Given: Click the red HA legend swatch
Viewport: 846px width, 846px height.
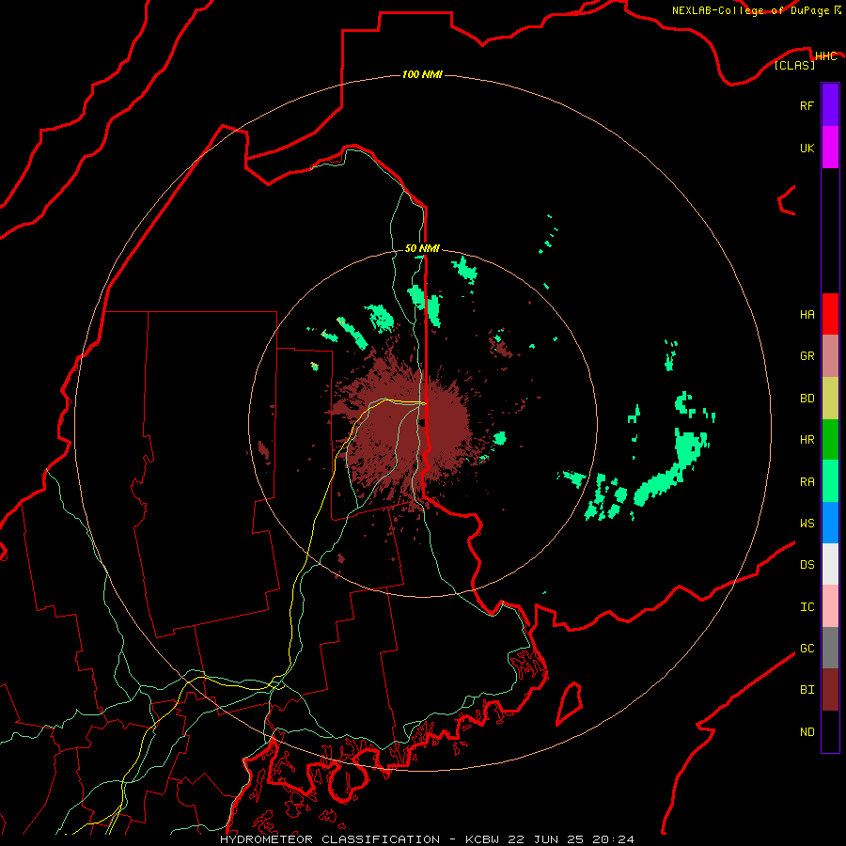Looking at the screenshot, I should pos(830,314).
